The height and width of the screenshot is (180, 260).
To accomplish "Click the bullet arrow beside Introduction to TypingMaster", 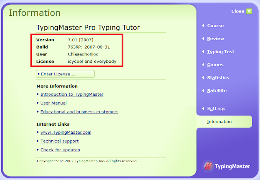I will [38, 94].
